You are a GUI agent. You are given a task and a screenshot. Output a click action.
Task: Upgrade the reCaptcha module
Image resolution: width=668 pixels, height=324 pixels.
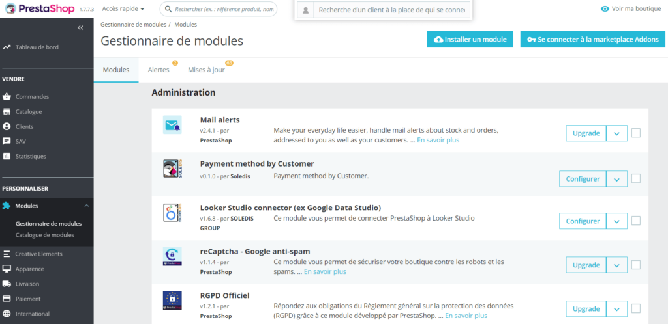(586, 265)
